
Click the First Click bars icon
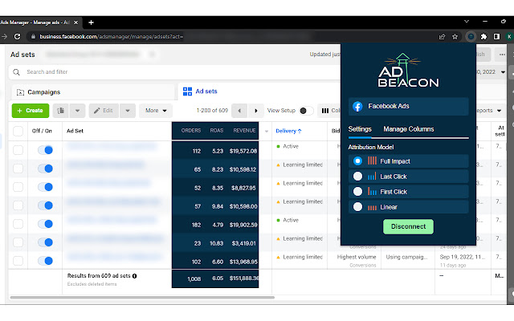coord(372,191)
